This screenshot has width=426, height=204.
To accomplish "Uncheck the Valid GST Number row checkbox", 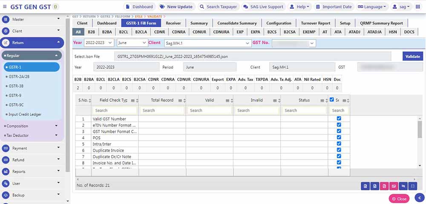I will [x=339, y=119].
